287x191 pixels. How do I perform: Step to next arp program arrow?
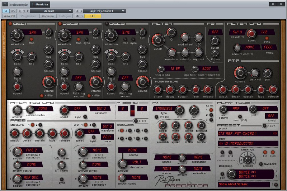[81, 11]
